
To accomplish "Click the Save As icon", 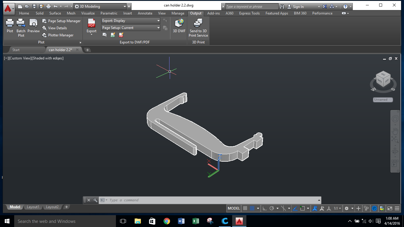I will [x=41, y=7].
